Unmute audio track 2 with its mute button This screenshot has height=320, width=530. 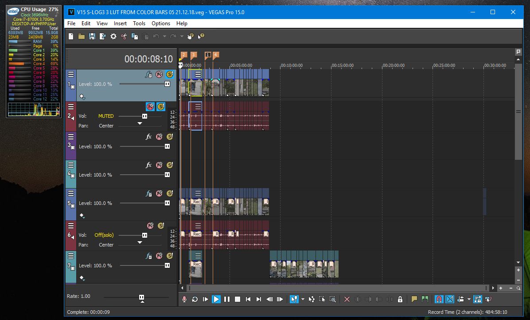tap(150, 107)
